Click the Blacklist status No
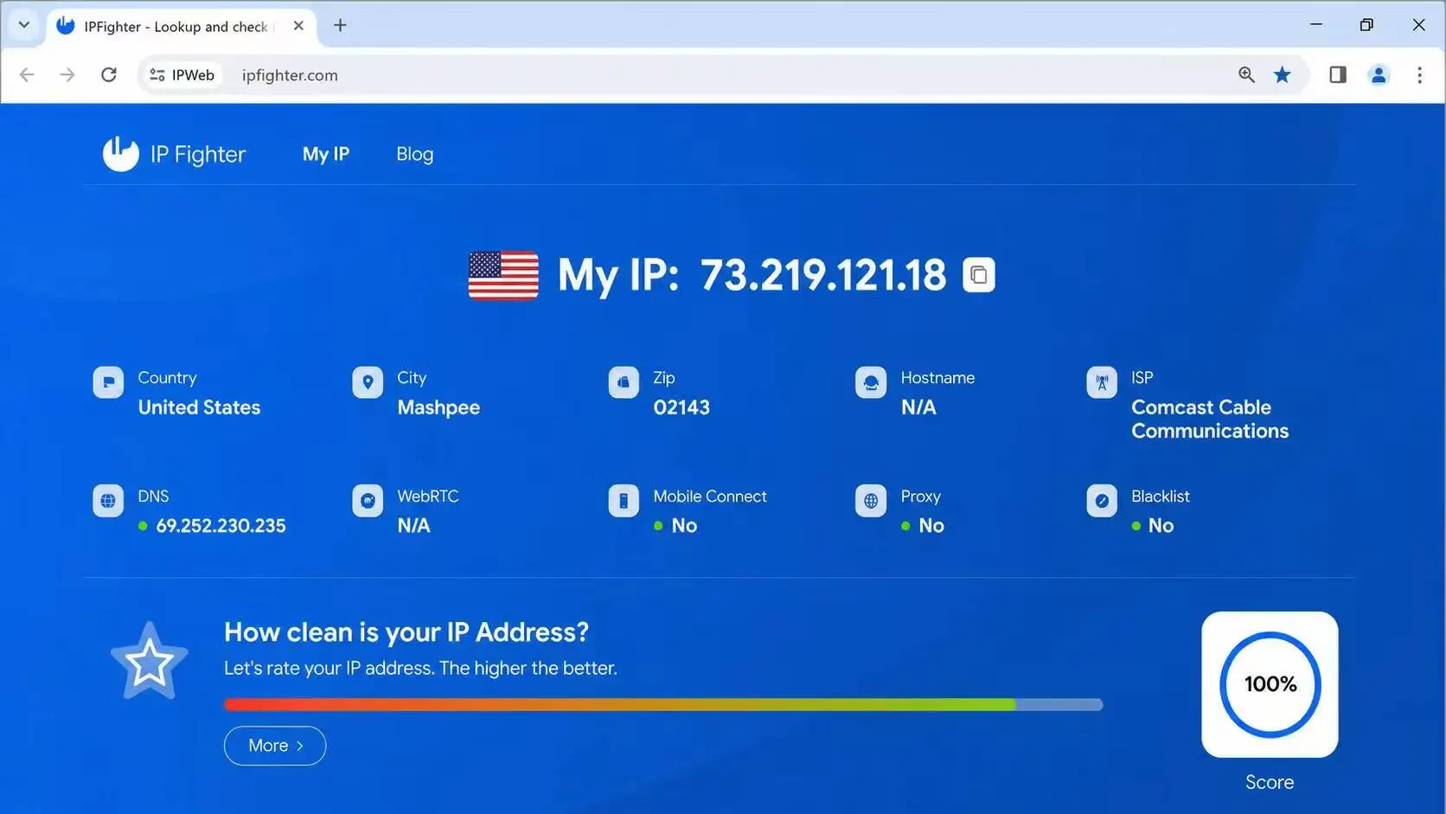The height and width of the screenshot is (814, 1446). click(1161, 526)
